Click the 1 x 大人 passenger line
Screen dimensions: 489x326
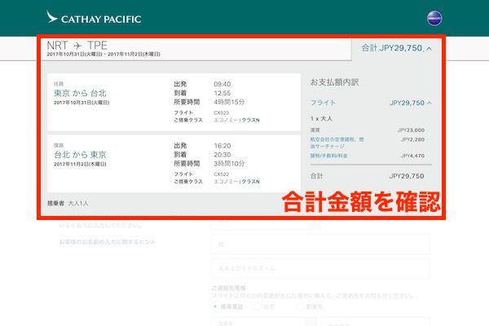[321, 118]
